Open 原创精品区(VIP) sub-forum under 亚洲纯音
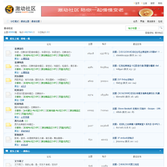This screenshot has width=167, height=167. [x=49, y=69]
